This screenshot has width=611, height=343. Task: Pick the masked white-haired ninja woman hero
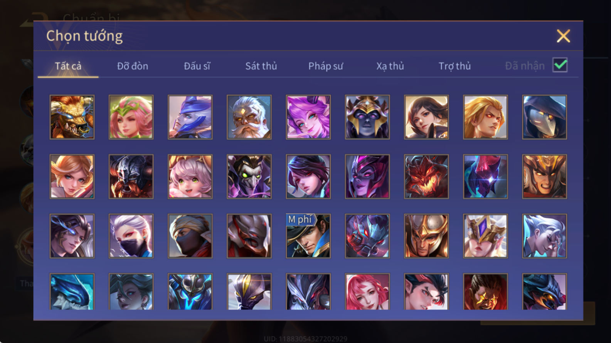(x=131, y=236)
